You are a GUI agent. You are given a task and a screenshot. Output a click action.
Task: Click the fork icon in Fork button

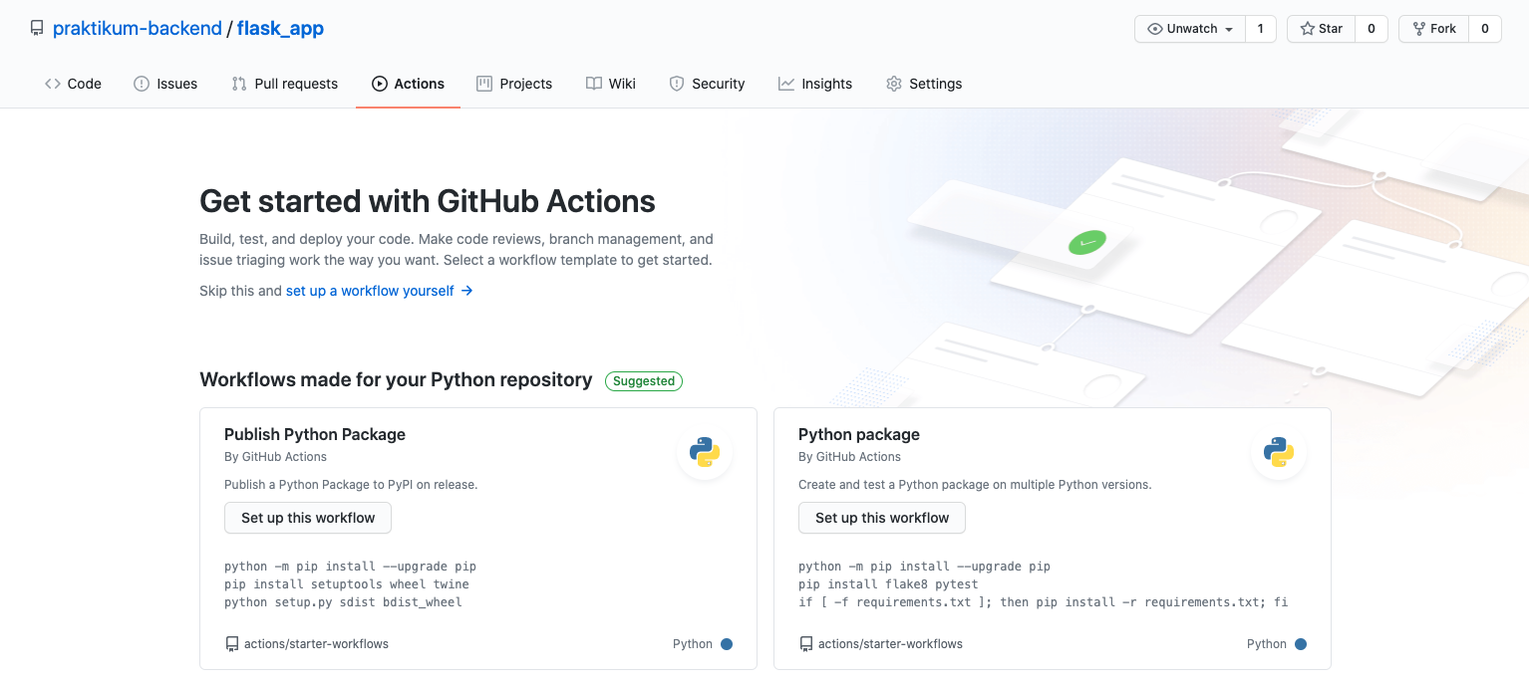click(x=1418, y=29)
